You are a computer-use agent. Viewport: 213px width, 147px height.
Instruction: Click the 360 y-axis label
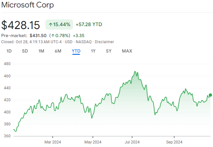pos(7,136)
